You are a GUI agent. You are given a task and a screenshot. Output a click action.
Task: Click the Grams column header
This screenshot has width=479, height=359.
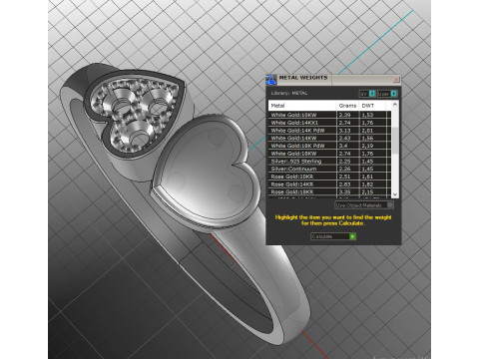(x=347, y=106)
